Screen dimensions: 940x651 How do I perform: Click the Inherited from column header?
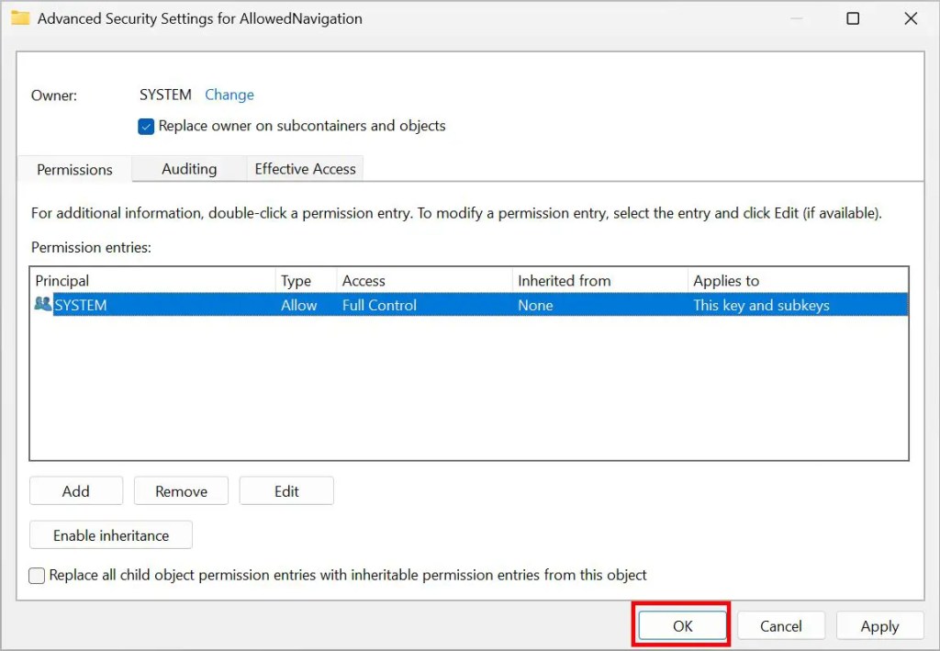pos(600,281)
